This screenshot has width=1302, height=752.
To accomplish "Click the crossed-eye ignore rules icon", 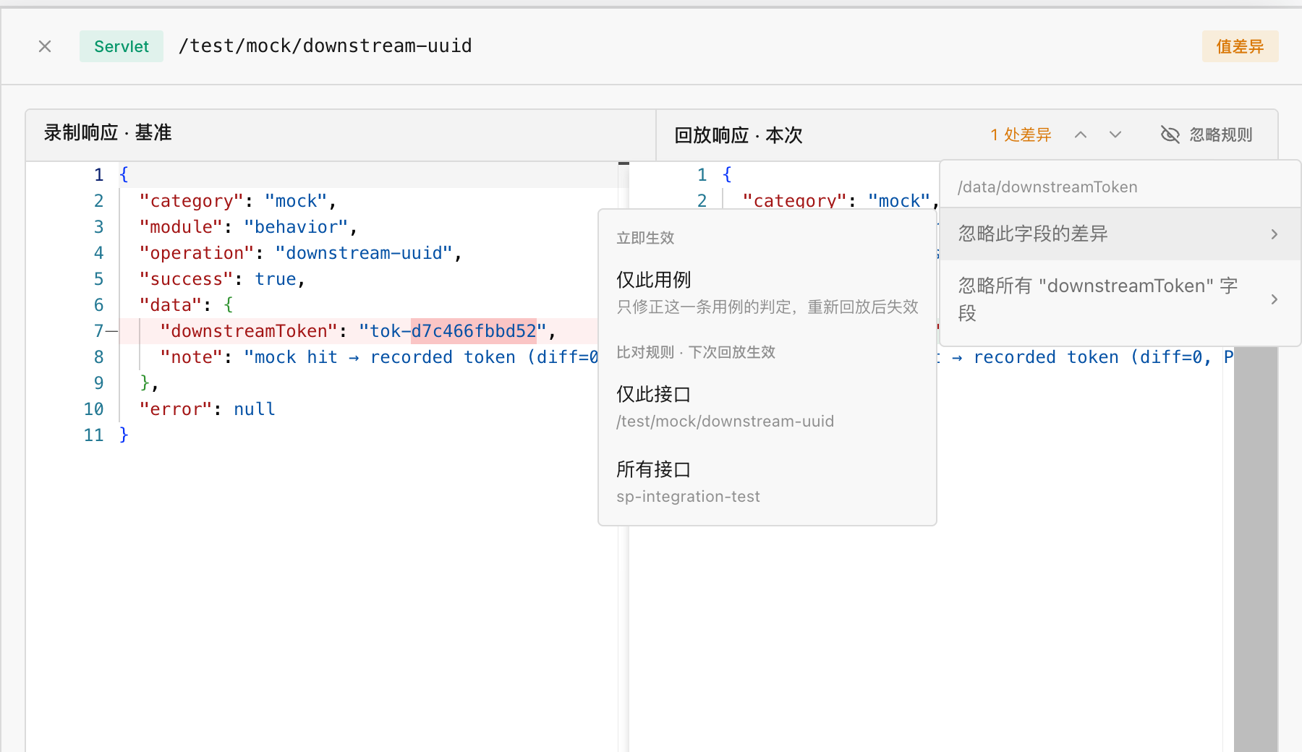I will click(1170, 135).
